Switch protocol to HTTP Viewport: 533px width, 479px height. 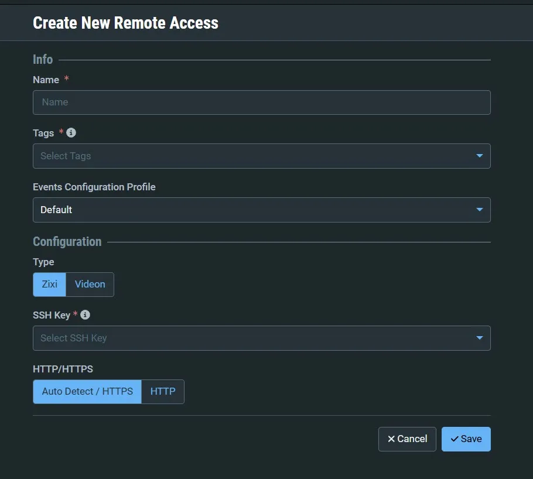(x=163, y=392)
